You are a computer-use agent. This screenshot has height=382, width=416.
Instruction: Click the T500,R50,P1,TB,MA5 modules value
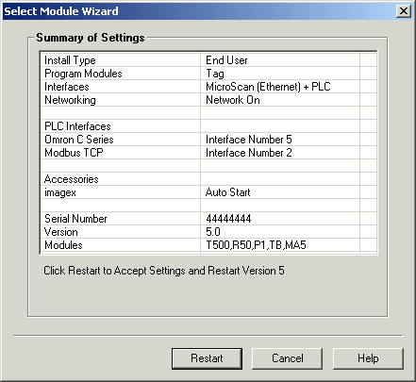click(256, 245)
